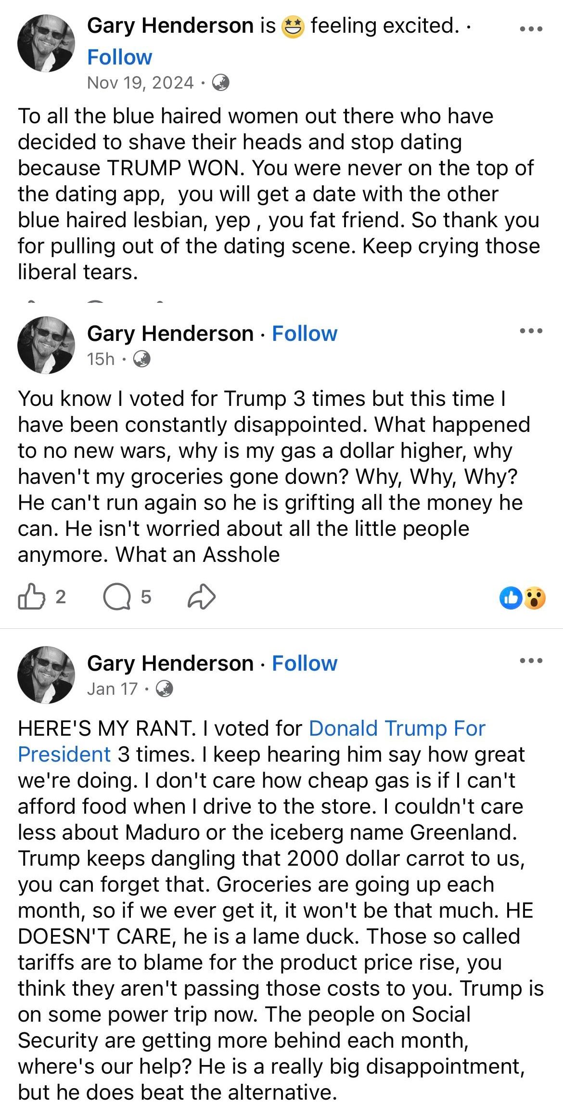Open comments on the 15h post
This screenshot has width=563, height=1117.
click(x=117, y=597)
